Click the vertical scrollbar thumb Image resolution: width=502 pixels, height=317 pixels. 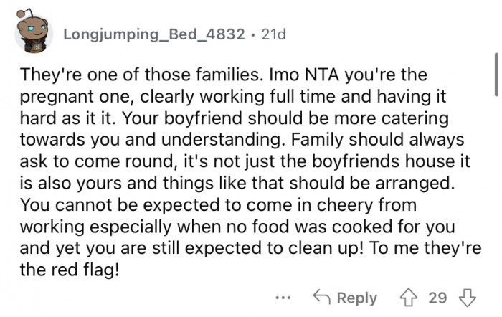click(496, 72)
